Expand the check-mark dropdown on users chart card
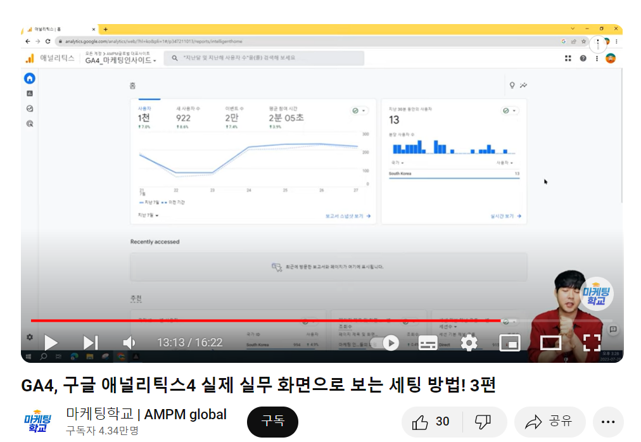The image size is (641, 442). [x=359, y=111]
